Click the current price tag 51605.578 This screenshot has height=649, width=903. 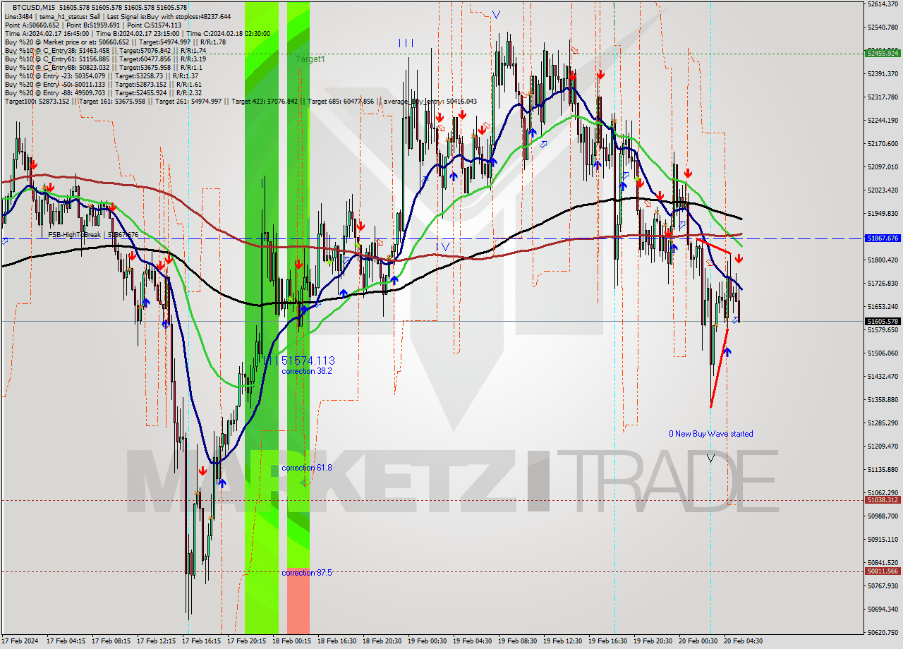pyautogui.click(x=882, y=321)
